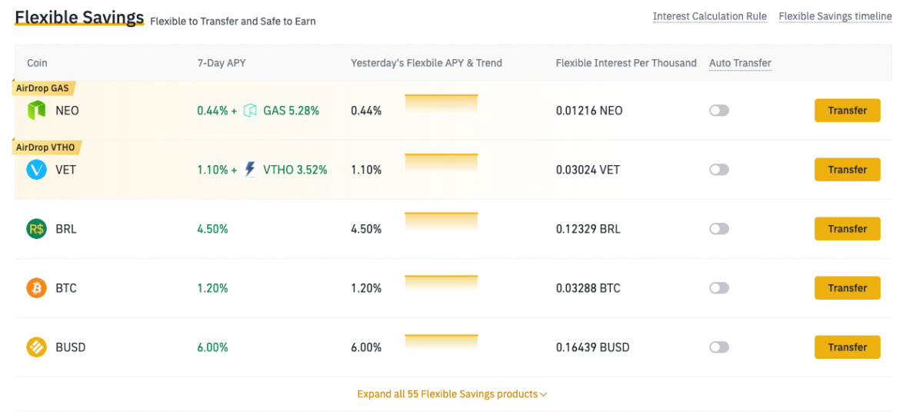Click the AirDrop GAS badge
This screenshot has width=923, height=418.
pos(45,88)
